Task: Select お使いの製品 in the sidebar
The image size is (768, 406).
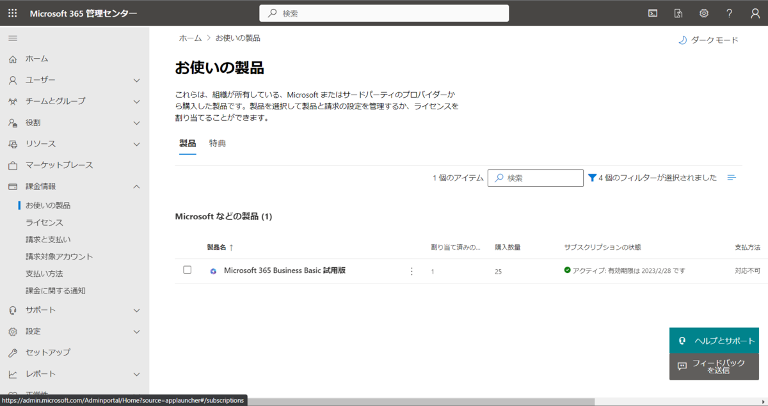Action: tap(48, 205)
